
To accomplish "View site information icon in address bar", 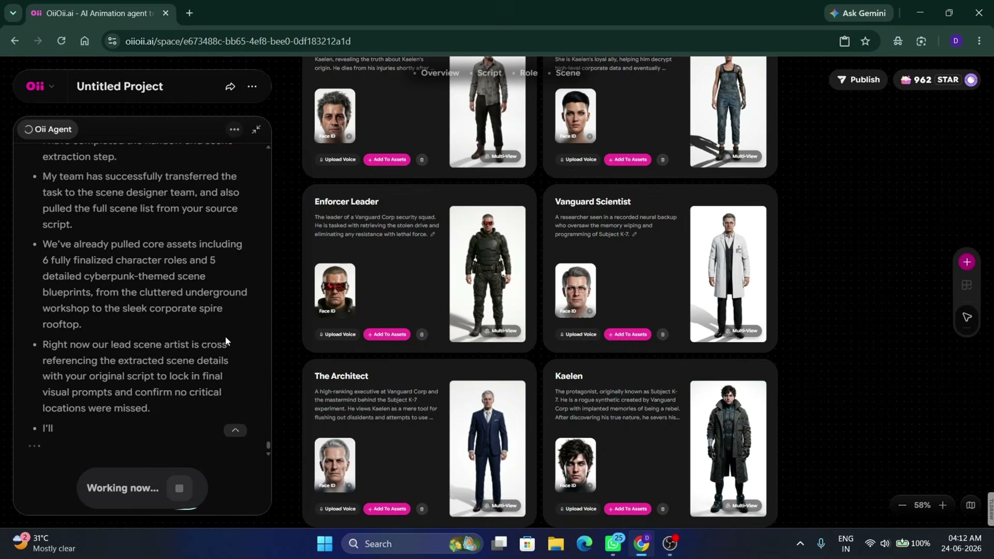I will [112, 41].
